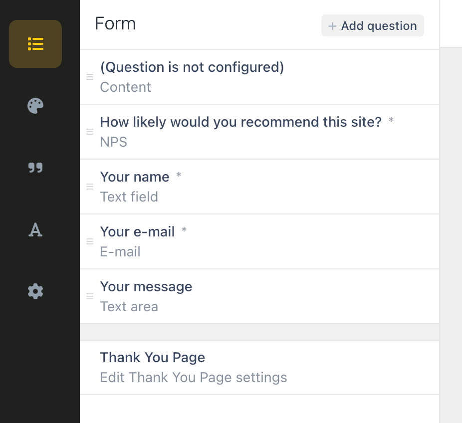Click drag handle beside NPS question

[x=90, y=132]
